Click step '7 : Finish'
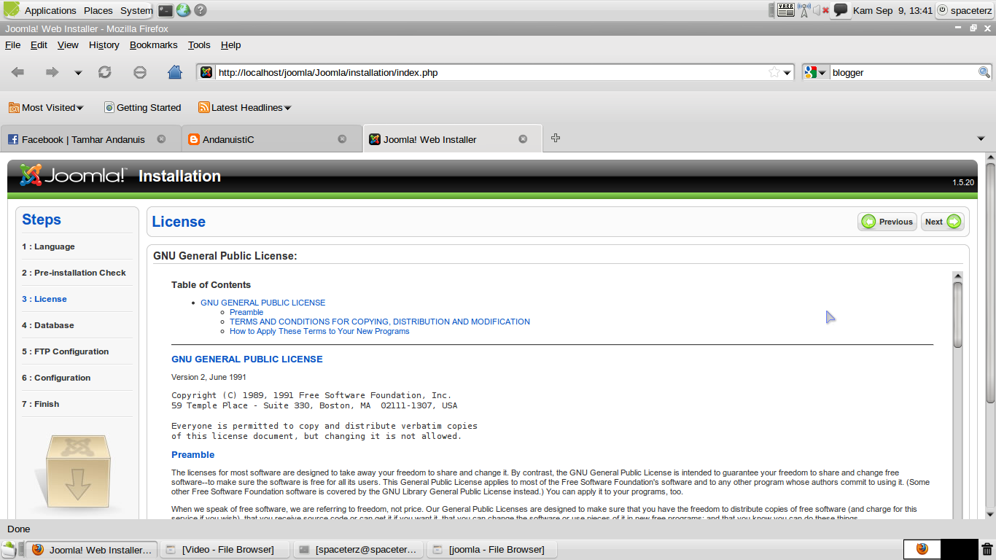This screenshot has width=996, height=560. (40, 404)
